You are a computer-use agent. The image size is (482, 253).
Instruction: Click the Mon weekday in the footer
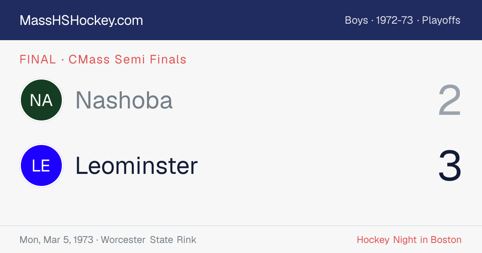29,240
